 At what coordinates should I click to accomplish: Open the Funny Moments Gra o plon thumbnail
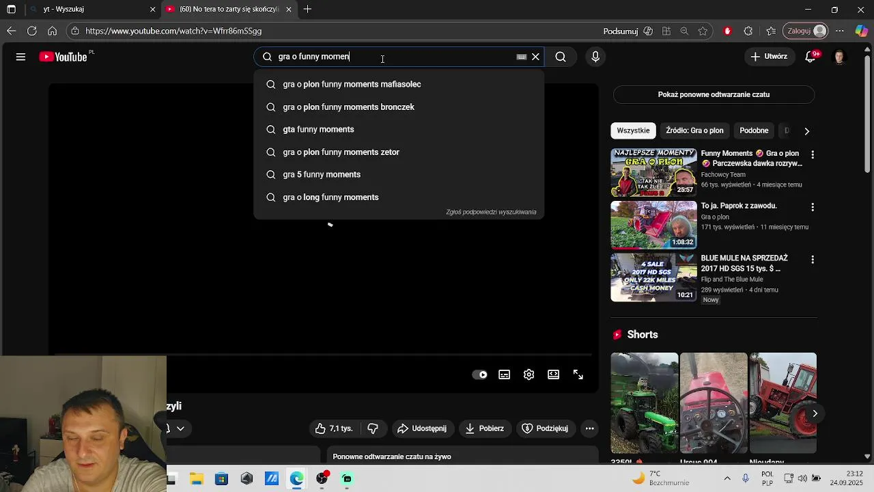653,173
